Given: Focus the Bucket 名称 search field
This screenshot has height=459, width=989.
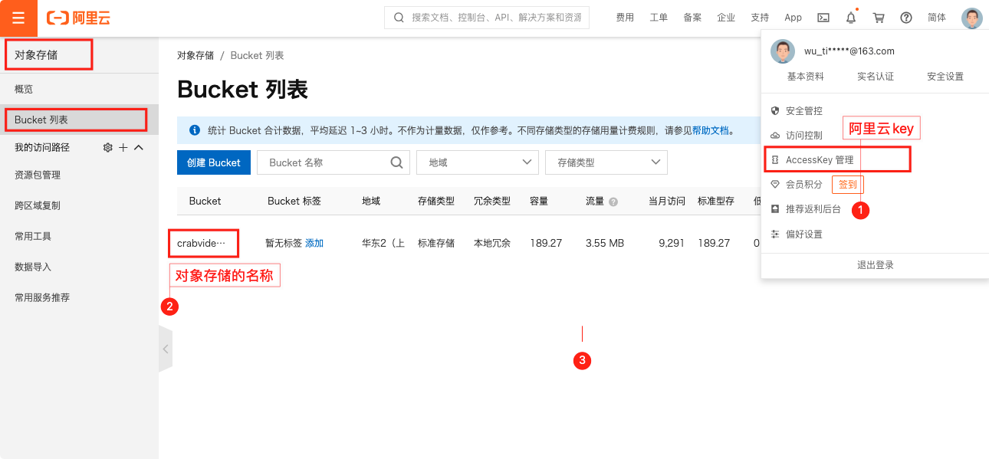Looking at the screenshot, I should pyautogui.click(x=333, y=162).
